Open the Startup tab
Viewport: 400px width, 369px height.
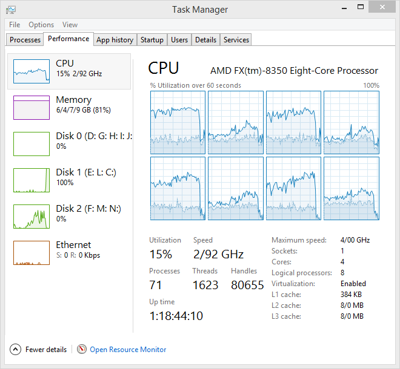[x=152, y=40]
